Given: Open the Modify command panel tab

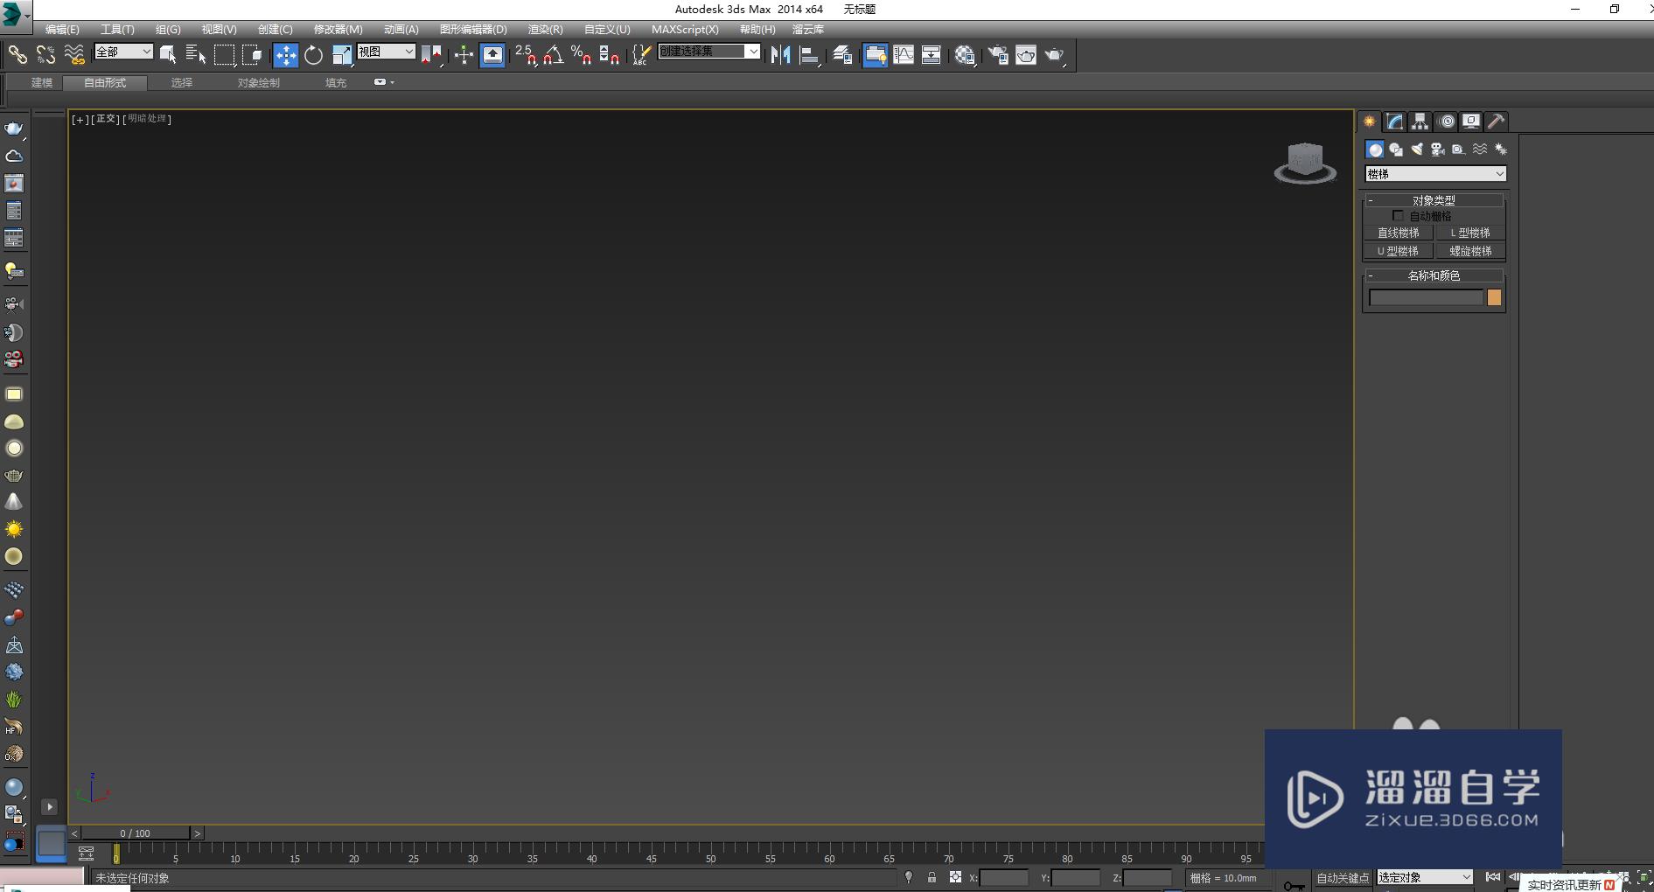Looking at the screenshot, I should pos(1395,122).
